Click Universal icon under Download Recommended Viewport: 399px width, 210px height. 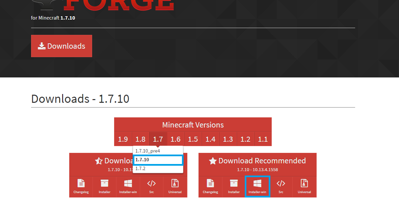pos(304,187)
